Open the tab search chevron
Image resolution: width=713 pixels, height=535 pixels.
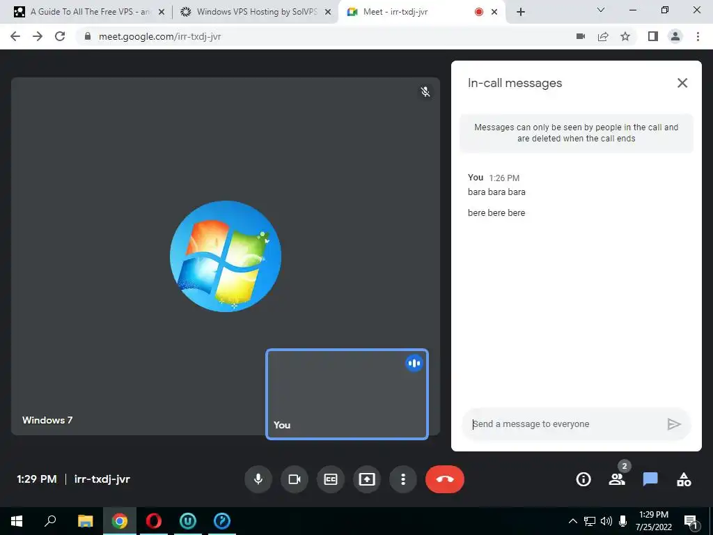coord(601,10)
